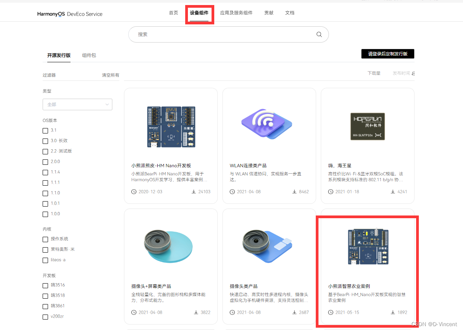The width and height of the screenshot is (463, 330).
Task: Open the WLAN连接类产品 title
Action: [248, 166]
